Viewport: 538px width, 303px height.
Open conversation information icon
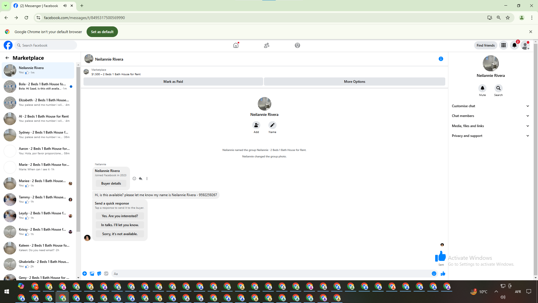(441, 59)
